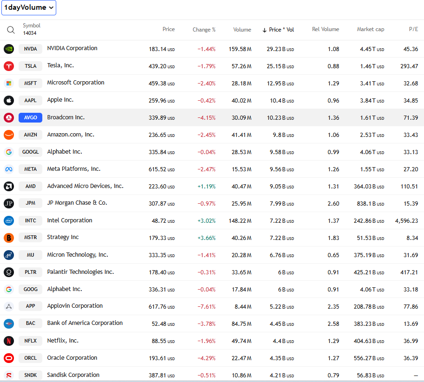Select the Advanced Micro Devices, Inc. name
Screen dimensions: 424x382
85,186
